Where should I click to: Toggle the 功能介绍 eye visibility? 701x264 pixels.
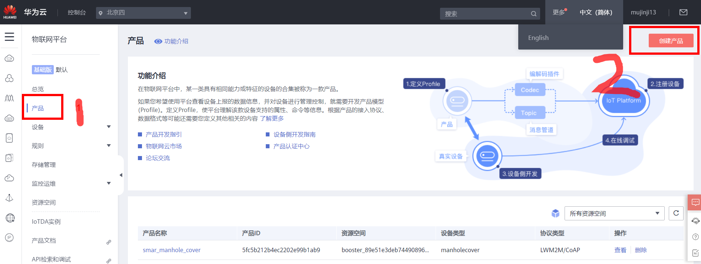pyautogui.click(x=158, y=41)
